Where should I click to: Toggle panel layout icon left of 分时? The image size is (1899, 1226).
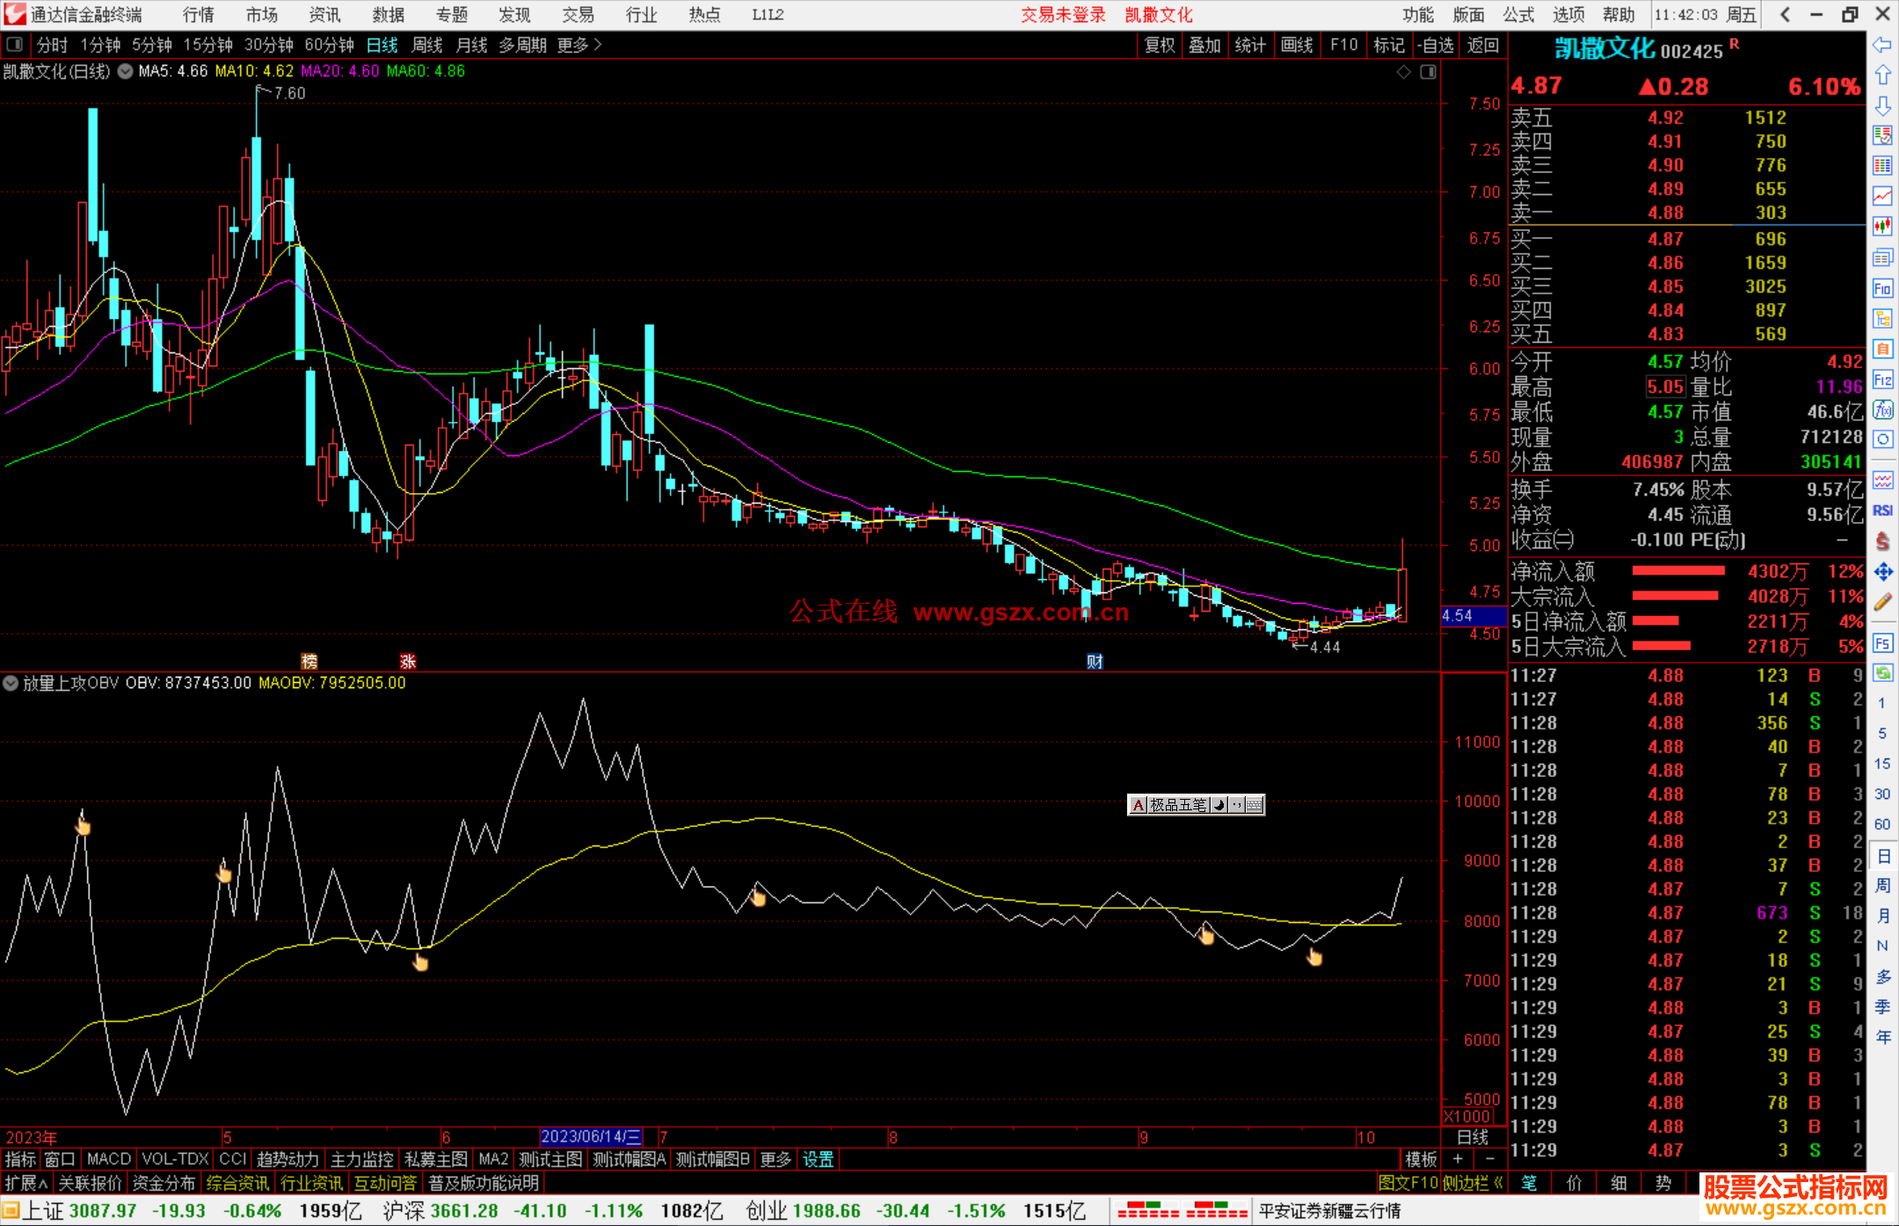tap(15, 44)
